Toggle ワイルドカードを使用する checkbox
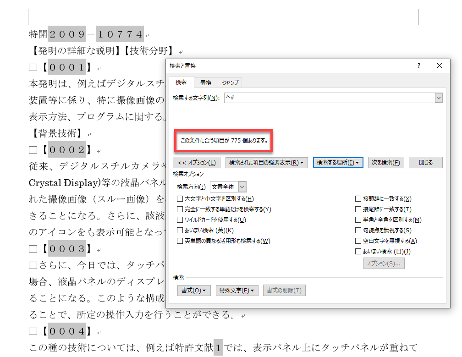Viewport: 462px width, 357px height. coord(180,220)
